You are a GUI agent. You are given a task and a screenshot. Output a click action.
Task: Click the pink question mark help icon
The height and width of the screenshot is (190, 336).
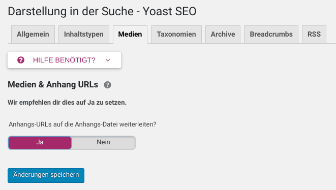(x=21, y=60)
